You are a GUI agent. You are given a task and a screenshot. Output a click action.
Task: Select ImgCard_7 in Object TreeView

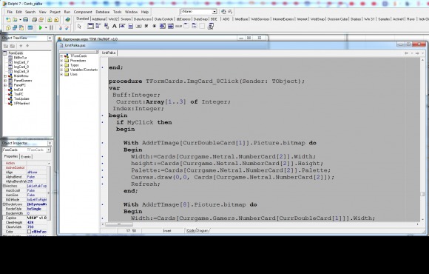[21, 62]
